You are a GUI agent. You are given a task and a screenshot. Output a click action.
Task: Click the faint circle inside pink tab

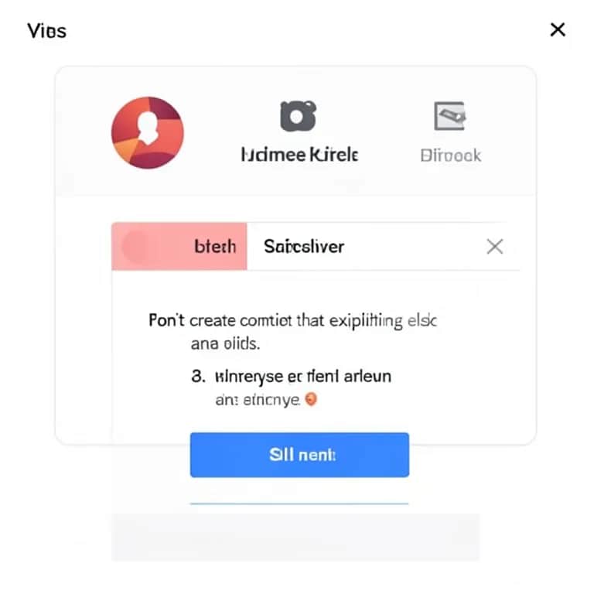pos(135,246)
